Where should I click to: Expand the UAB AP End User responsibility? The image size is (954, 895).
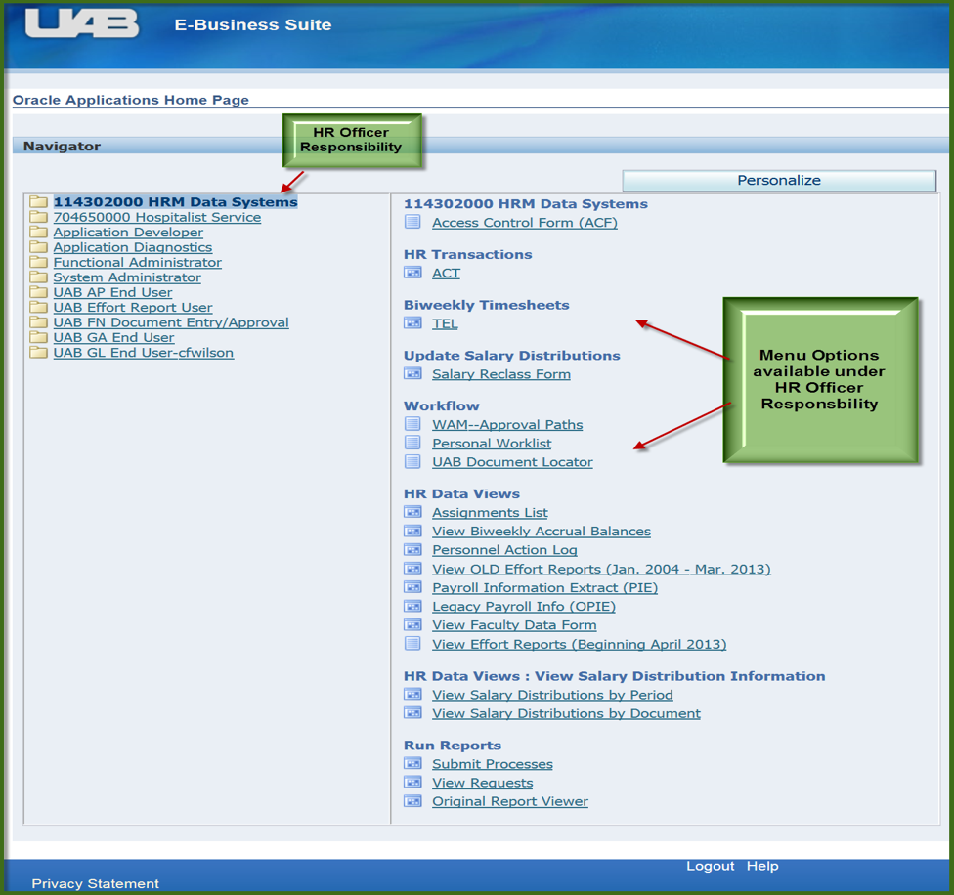click(x=112, y=292)
